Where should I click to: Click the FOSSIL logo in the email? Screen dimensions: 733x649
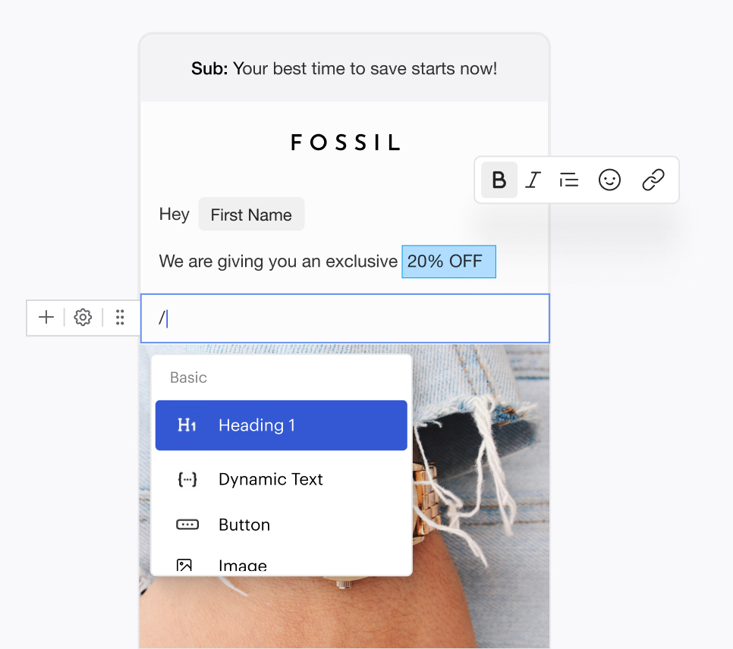tap(345, 143)
